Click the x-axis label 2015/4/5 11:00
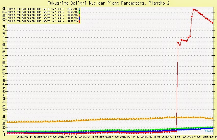The width and height of the screenshot is (217, 140). (x=191, y=137)
